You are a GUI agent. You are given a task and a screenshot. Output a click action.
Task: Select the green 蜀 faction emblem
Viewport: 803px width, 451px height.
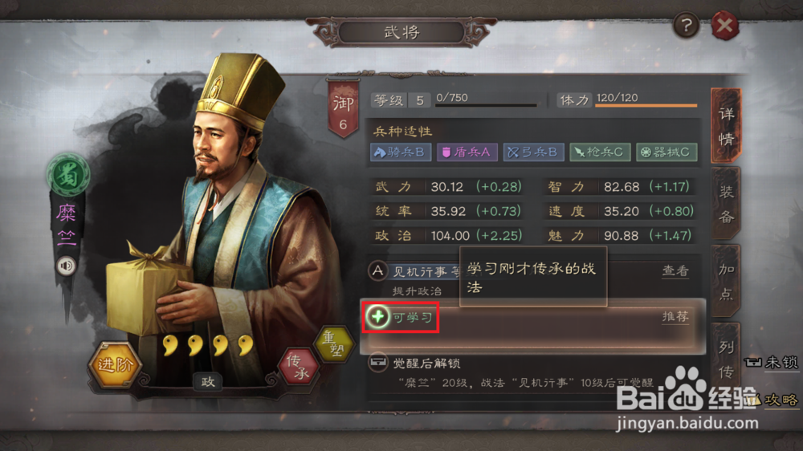pos(68,175)
